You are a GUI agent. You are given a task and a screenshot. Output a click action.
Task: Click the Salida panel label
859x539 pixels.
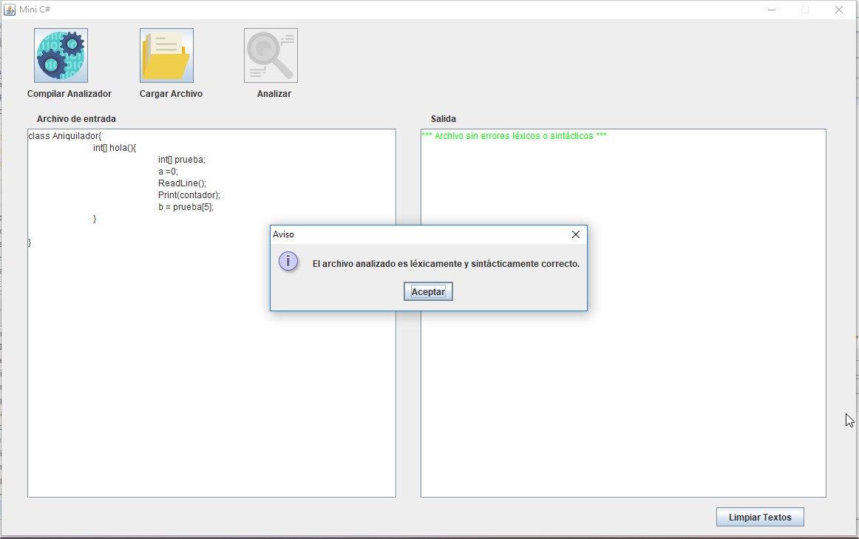coord(443,118)
